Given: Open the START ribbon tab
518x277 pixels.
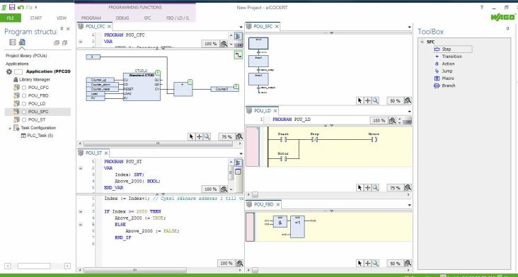Looking at the screenshot, I should coord(36,18).
